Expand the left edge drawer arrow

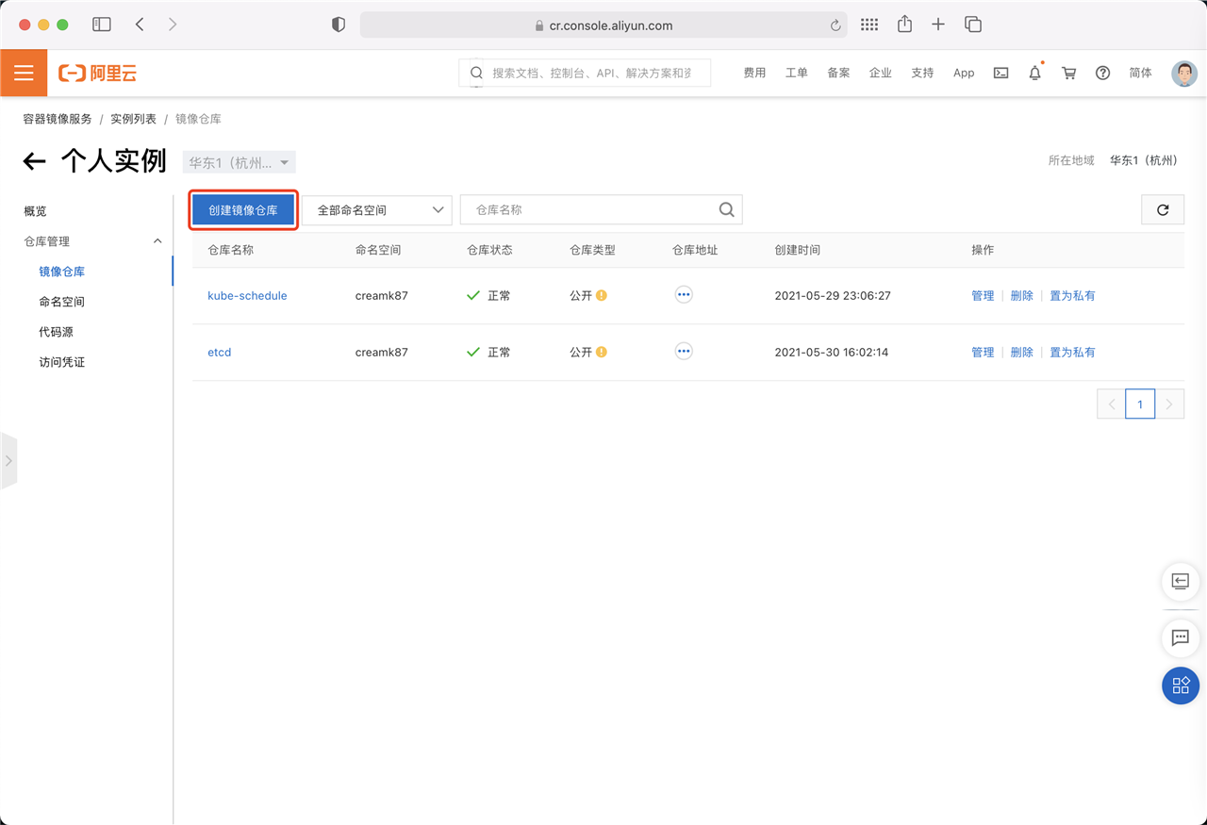click(x=8, y=461)
